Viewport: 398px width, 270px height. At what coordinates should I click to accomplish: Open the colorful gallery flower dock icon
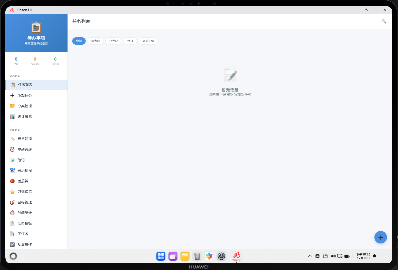(x=209, y=256)
